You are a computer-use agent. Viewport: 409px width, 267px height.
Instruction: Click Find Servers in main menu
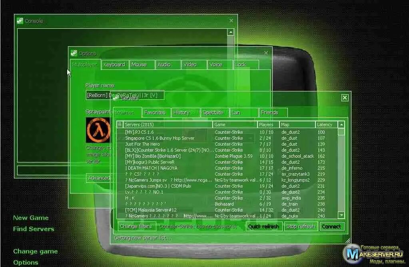point(34,229)
